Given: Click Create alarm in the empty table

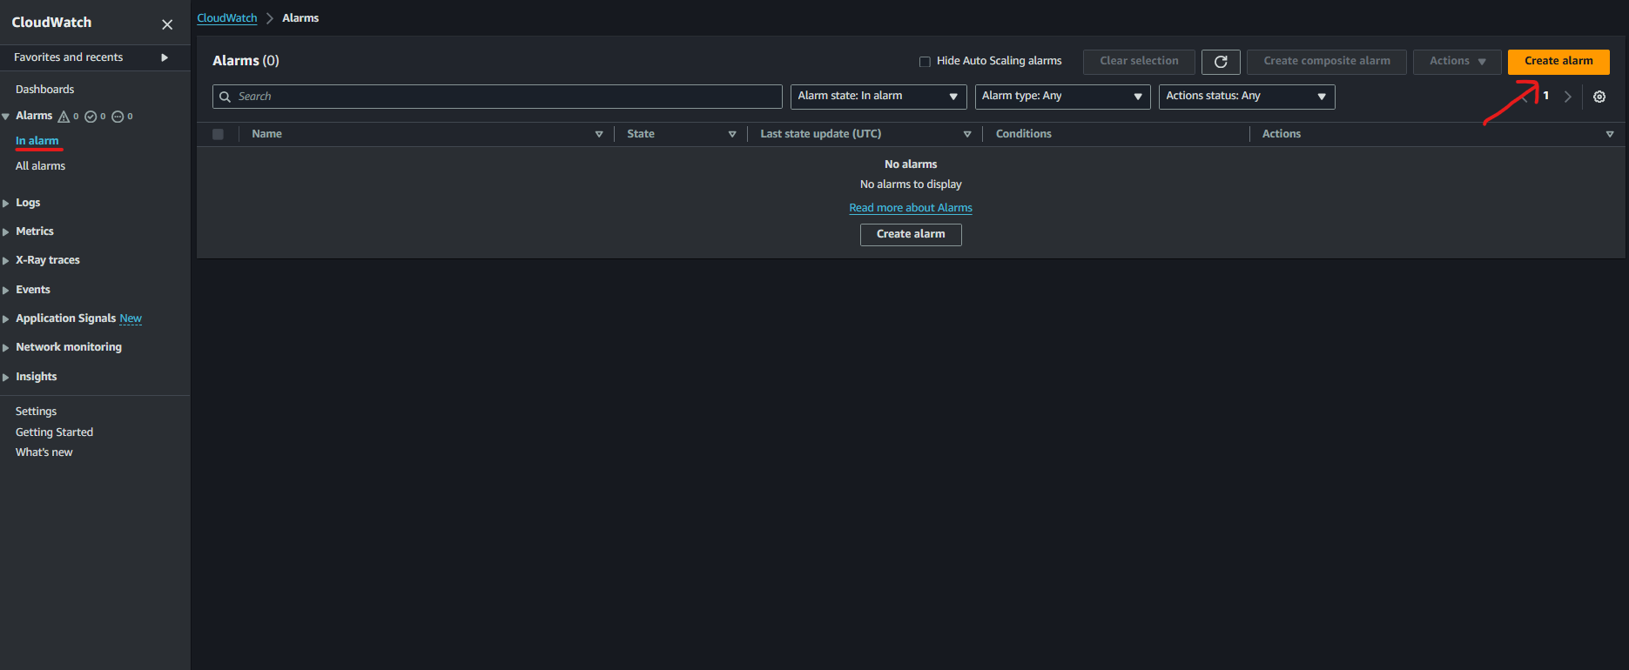Looking at the screenshot, I should point(911,235).
